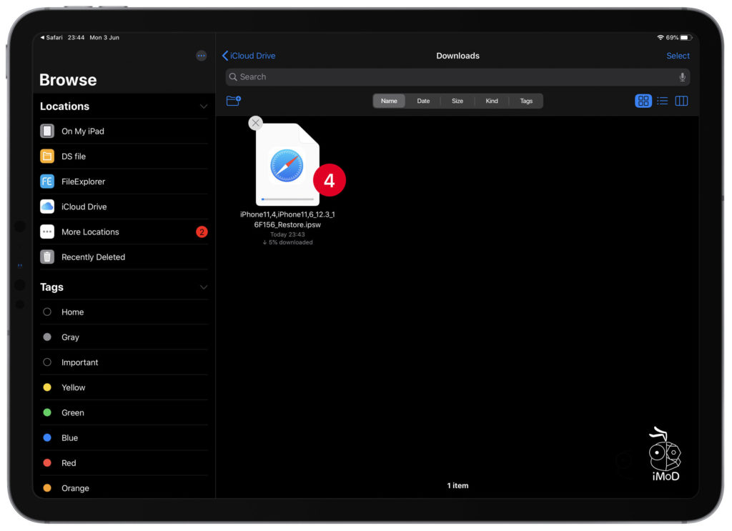This screenshot has width=732, height=531.
Task: Select the Important tag
Action: [79, 362]
